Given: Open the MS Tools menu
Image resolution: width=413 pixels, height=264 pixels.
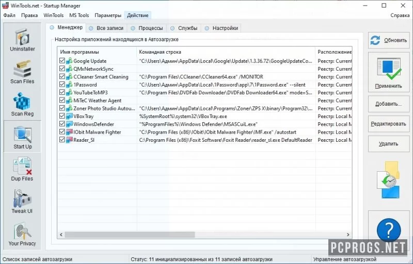Looking at the screenshot, I should 79,15.
